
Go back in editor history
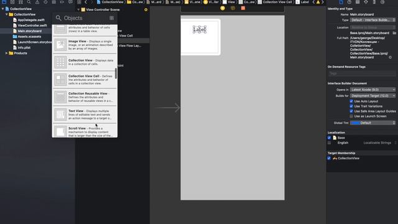86,2
